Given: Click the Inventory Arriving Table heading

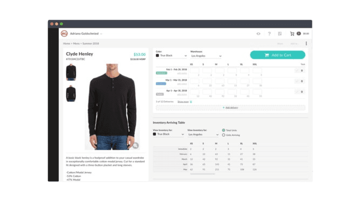Looking at the screenshot, I should coord(169,123).
